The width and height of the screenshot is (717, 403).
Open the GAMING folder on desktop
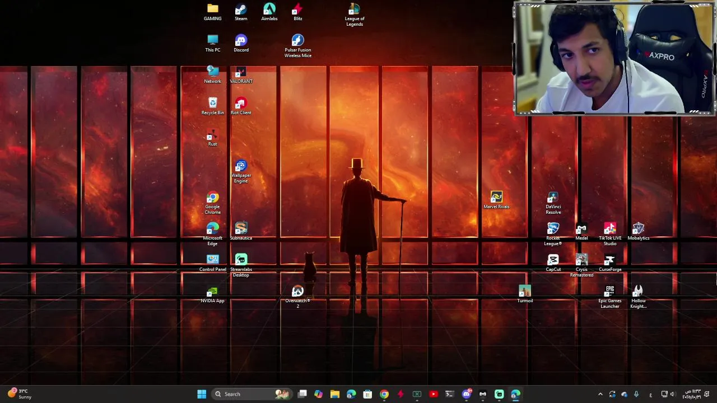pos(212,12)
